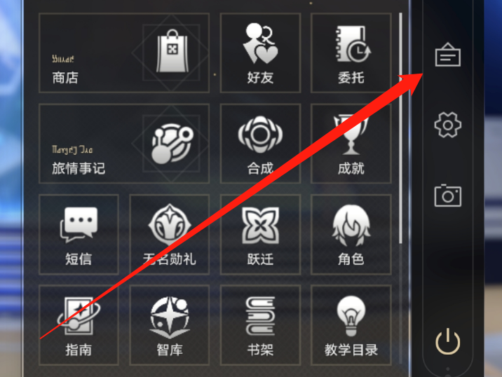Click the shopping bag icon in 商店 tile
The width and height of the screenshot is (502, 377).
[x=172, y=51]
